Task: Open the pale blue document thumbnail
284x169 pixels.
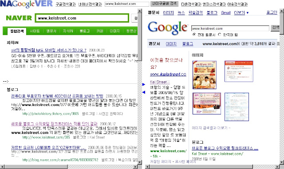Action: [237, 107]
